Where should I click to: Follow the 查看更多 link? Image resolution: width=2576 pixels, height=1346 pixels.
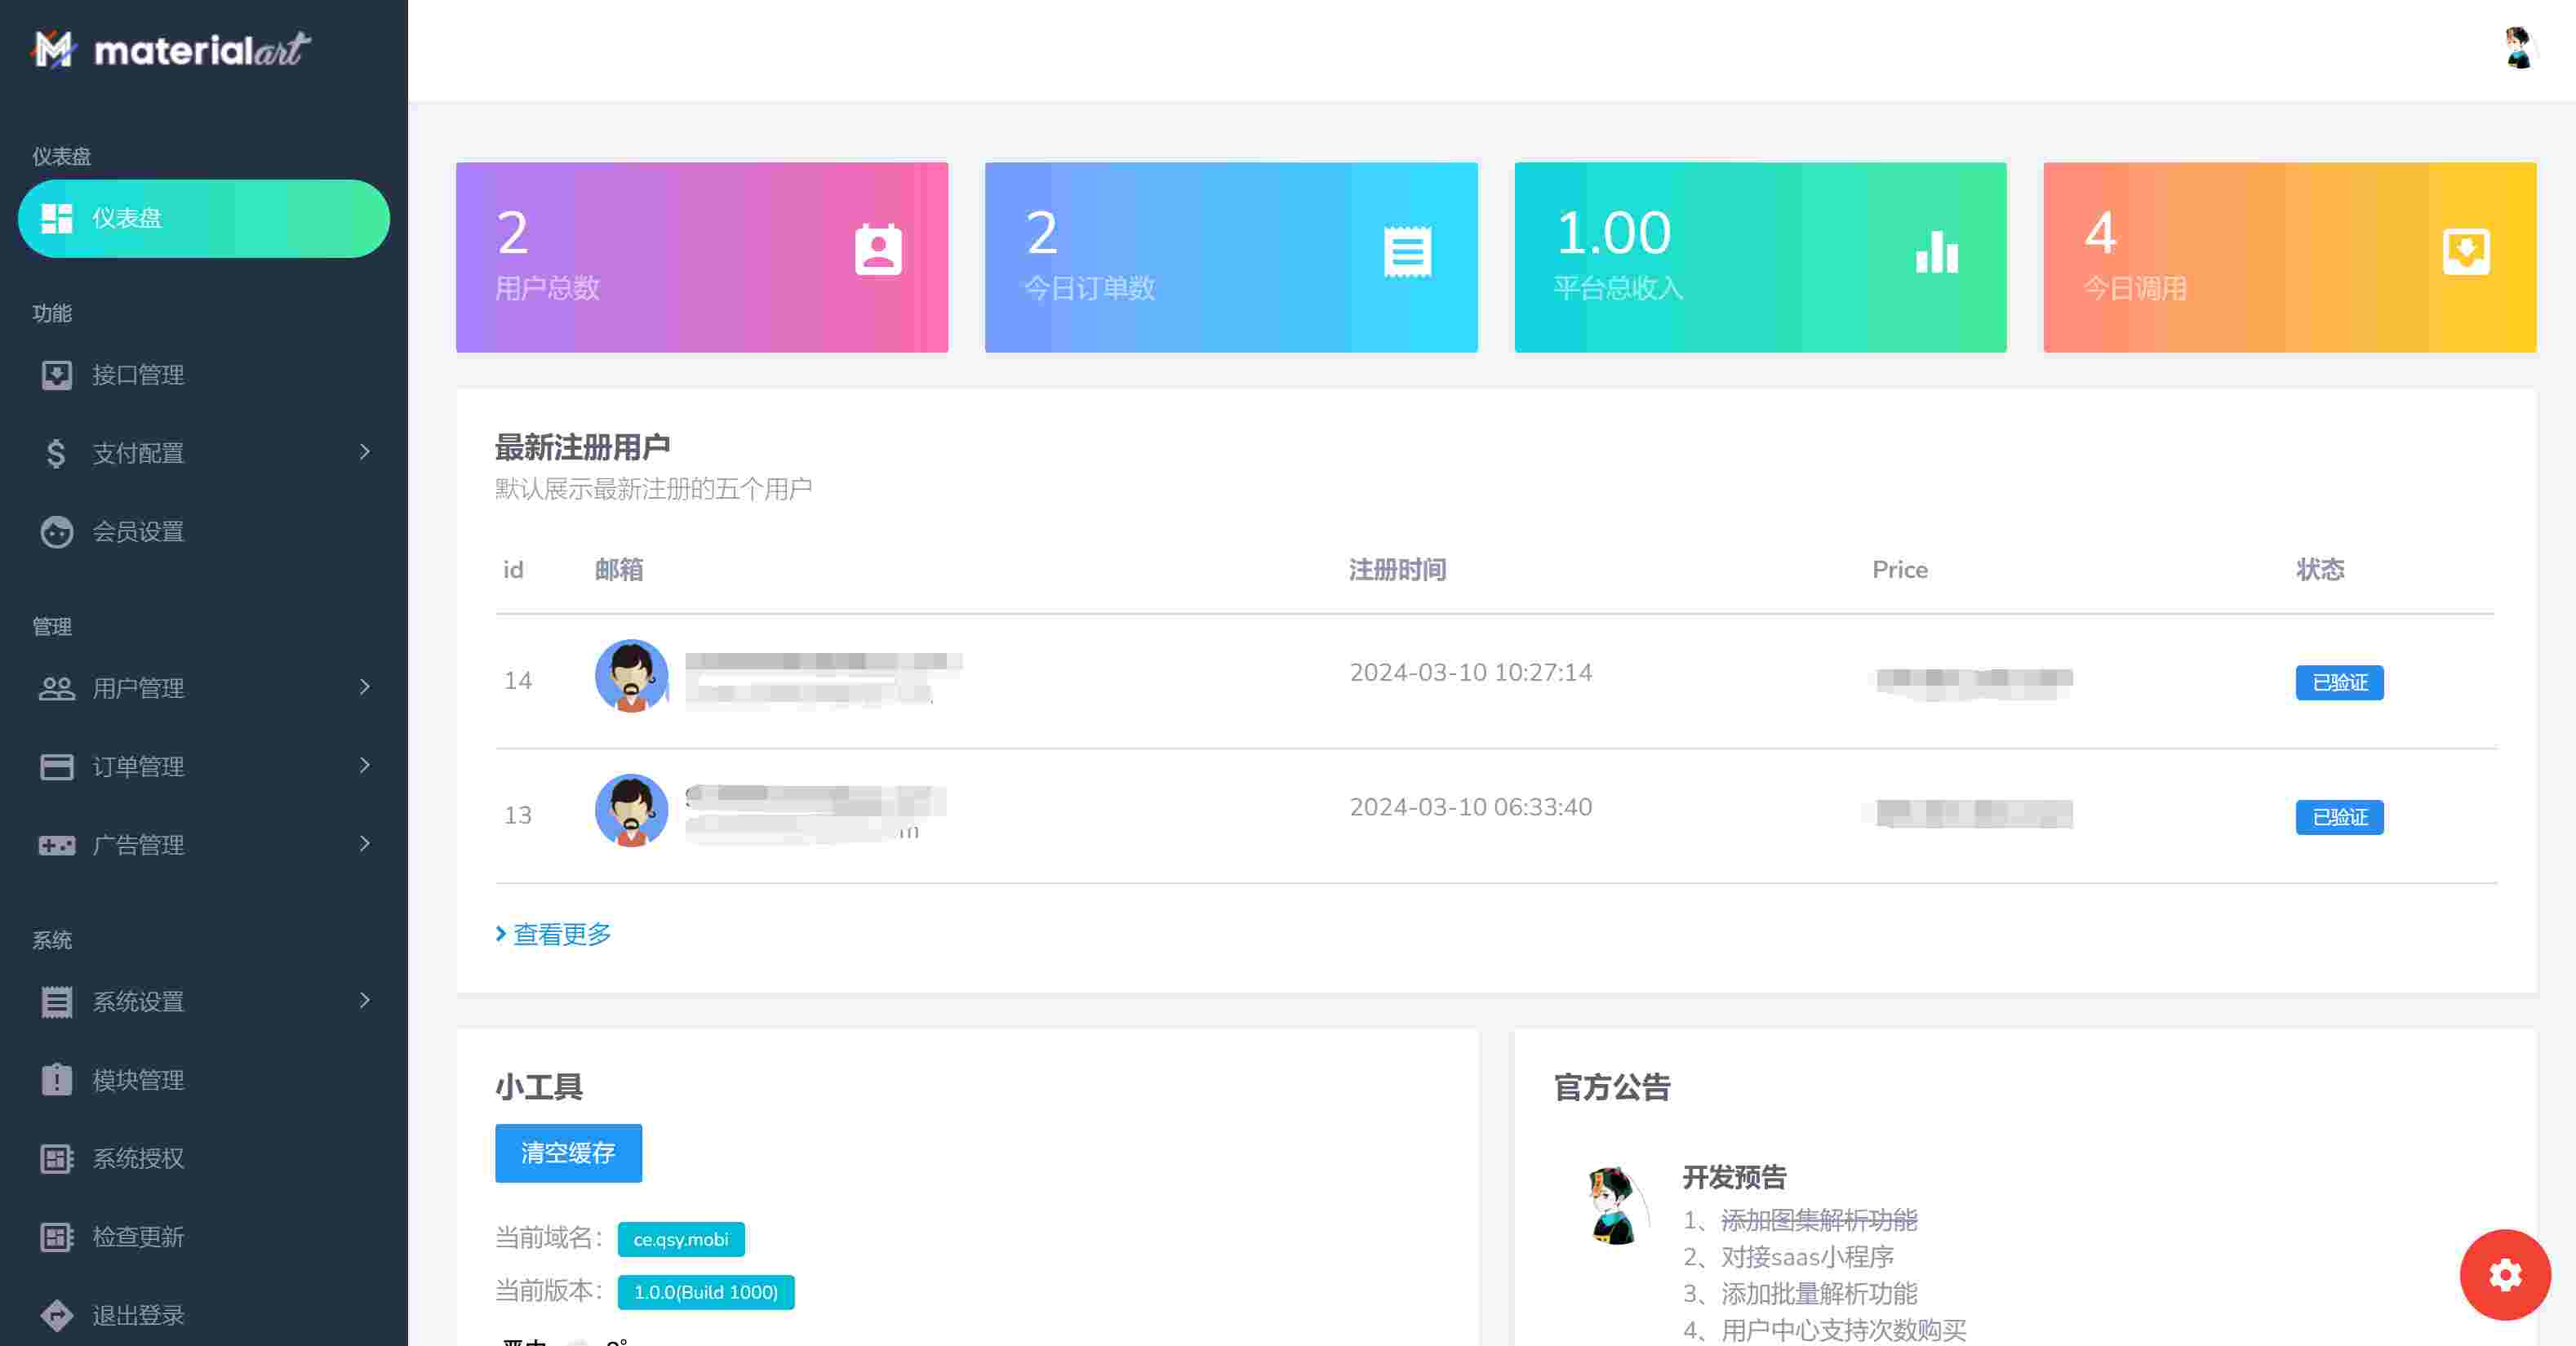pos(560,934)
